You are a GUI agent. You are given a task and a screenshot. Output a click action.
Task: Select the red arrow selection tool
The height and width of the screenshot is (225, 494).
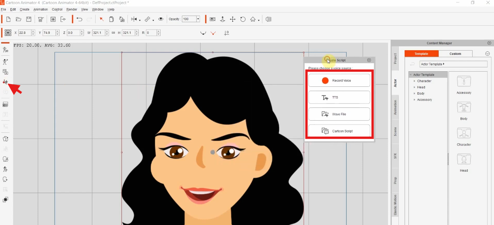pos(101,19)
